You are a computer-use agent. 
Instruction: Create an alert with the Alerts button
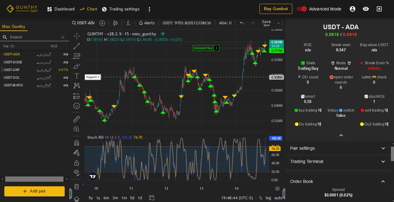pos(146,23)
